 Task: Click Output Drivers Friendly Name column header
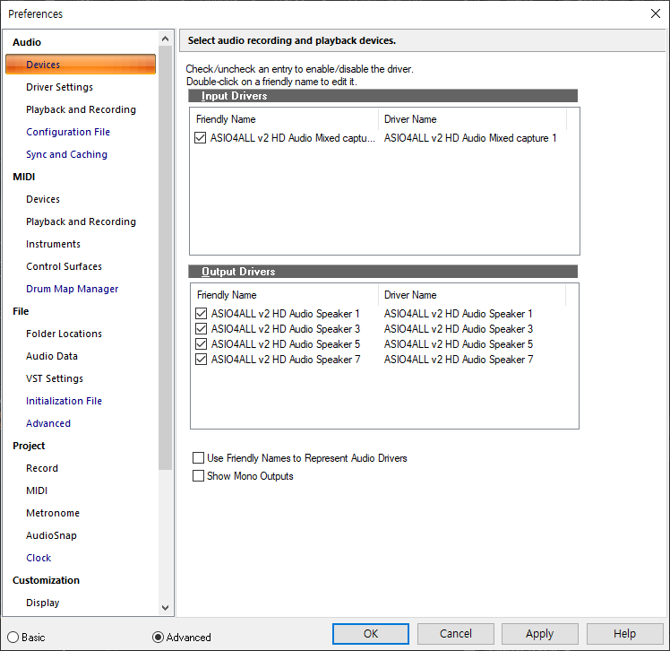284,295
